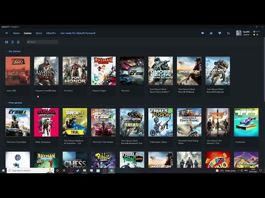Open Assassin's Creed Unity cover
Screen dimensions: 265x198
(46, 71)
